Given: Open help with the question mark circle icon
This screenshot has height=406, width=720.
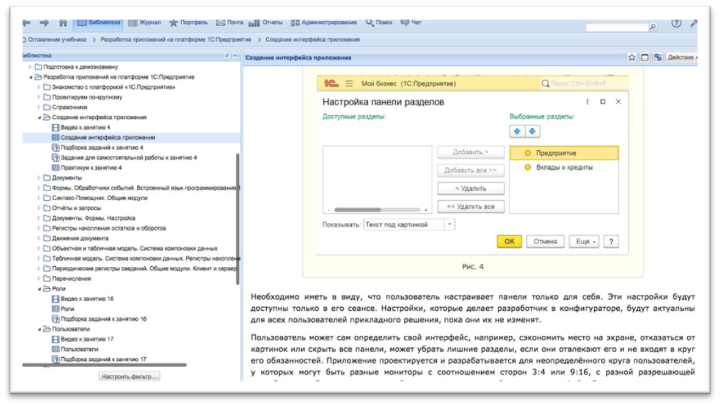Looking at the screenshot, I should [676, 23].
